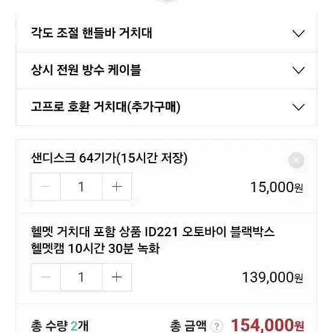This screenshot has height=333, width=333.
Task: Click chevron beside 고프로 호환 거치대(추가구매)
Action: click(299, 107)
